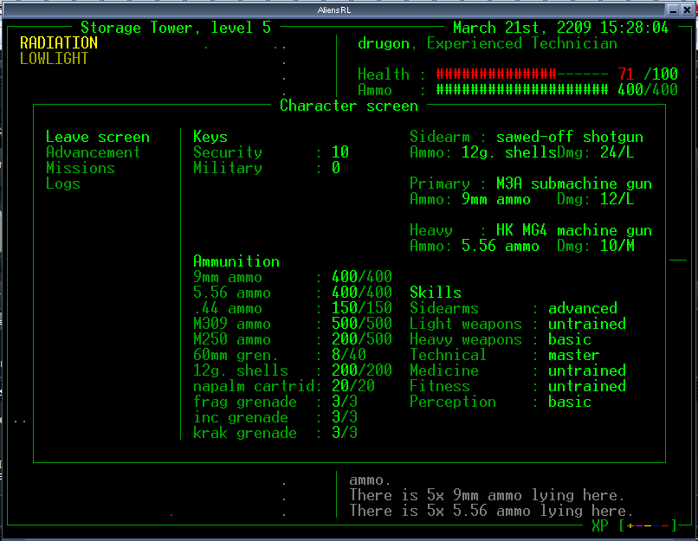
Task: Minimize the AliensRL window
Action: click(x=673, y=10)
